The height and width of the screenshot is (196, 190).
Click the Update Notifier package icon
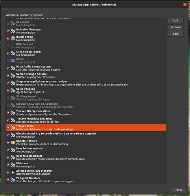pyautogui.click(x=13, y=143)
